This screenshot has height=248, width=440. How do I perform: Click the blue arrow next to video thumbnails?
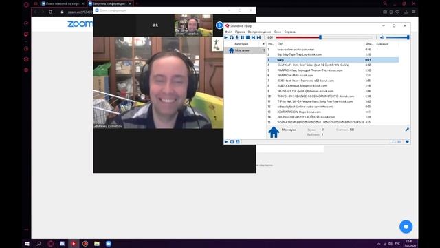(x=219, y=25)
